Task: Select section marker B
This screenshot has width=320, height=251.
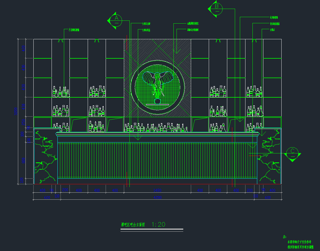Action: tap(215, 9)
